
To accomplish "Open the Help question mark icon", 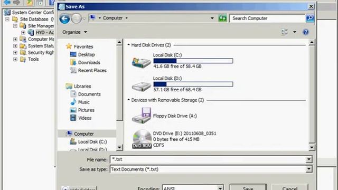I will click(305, 32).
